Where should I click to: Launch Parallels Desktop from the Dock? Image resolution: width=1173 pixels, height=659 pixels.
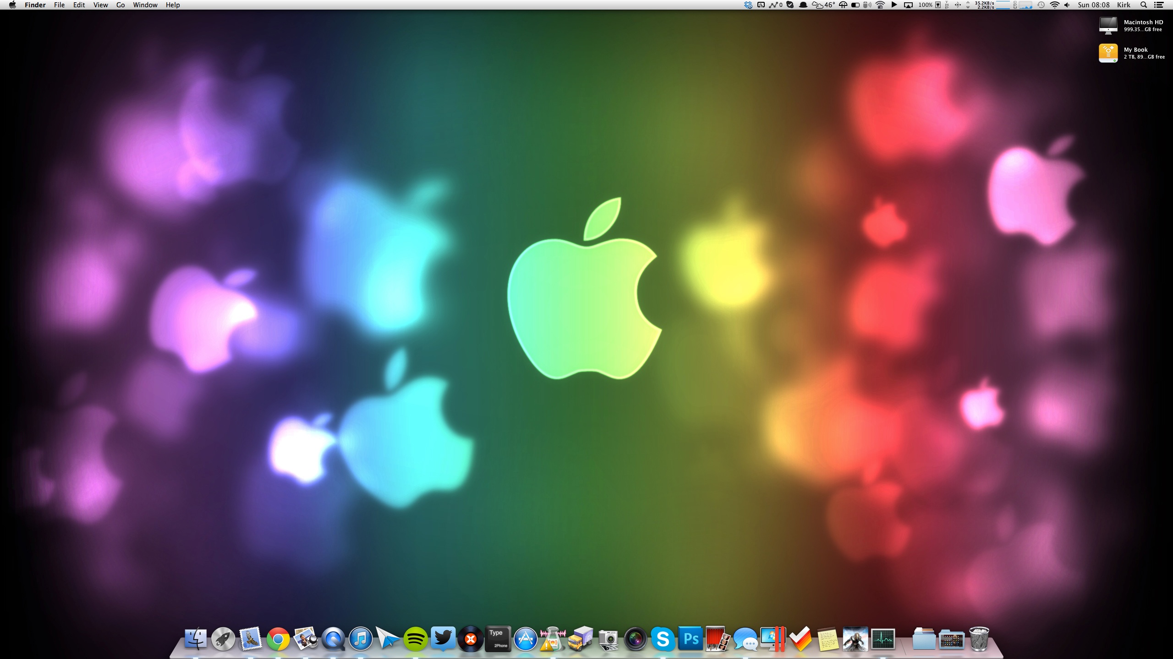(773, 639)
